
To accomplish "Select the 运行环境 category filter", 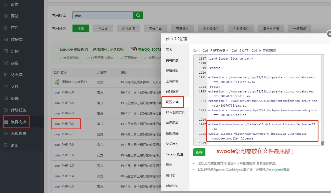I will pyautogui.click(x=128, y=29).
